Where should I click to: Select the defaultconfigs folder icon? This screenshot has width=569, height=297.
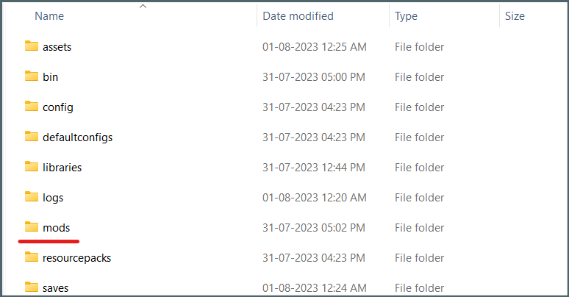tap(31, 137)
